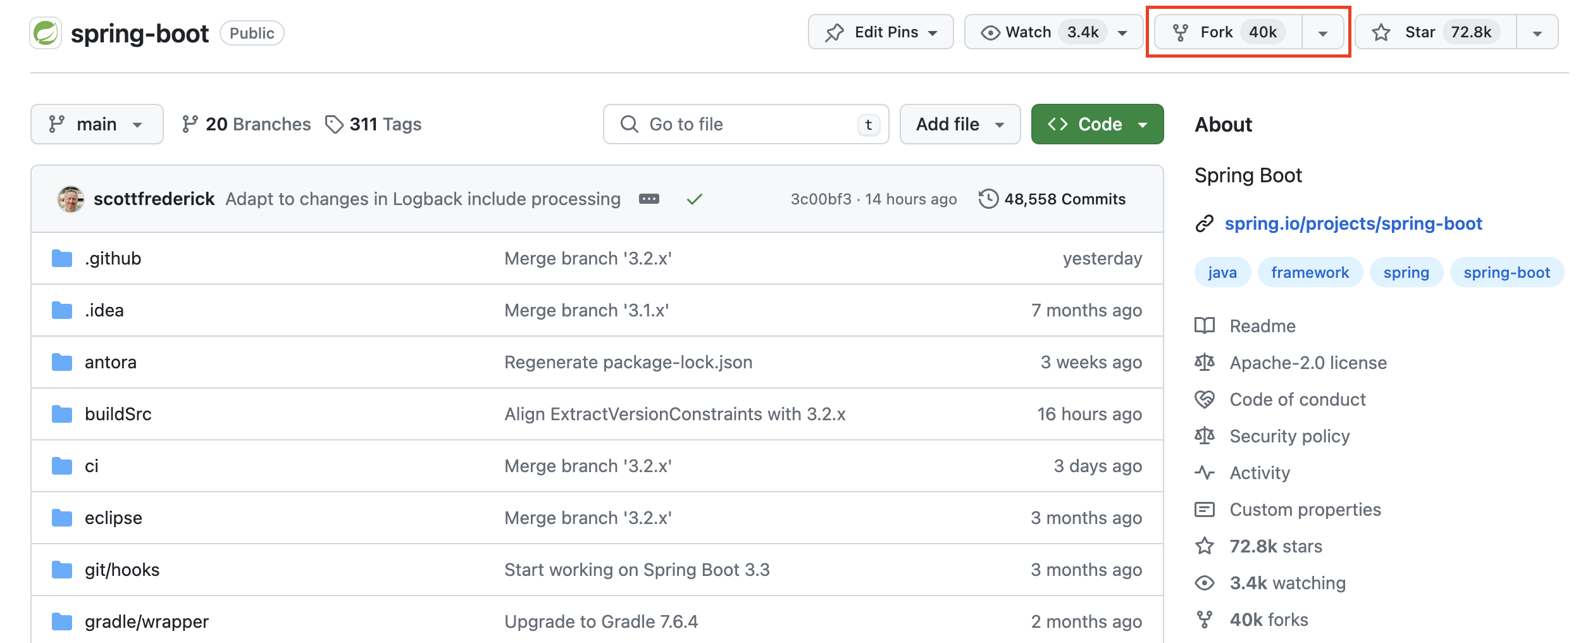Viewport: 1583px width, 643px height.
Task: Click the Readme book icon
Action: [x=1205, y=326]
